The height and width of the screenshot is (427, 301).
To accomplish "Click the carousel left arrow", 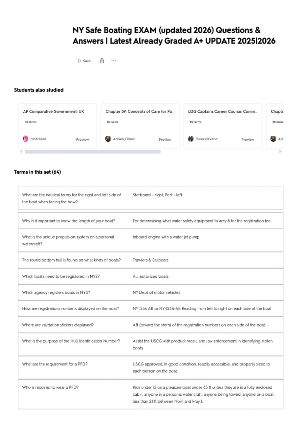I will tap(21, 151).
